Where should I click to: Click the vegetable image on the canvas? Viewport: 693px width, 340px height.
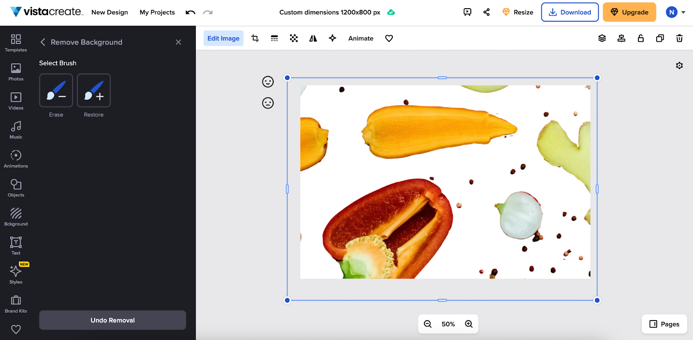[445, 182]
